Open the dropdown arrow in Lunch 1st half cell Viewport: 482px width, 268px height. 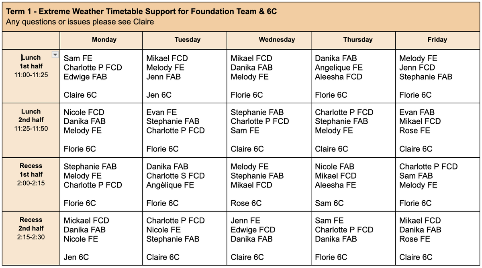55,54
